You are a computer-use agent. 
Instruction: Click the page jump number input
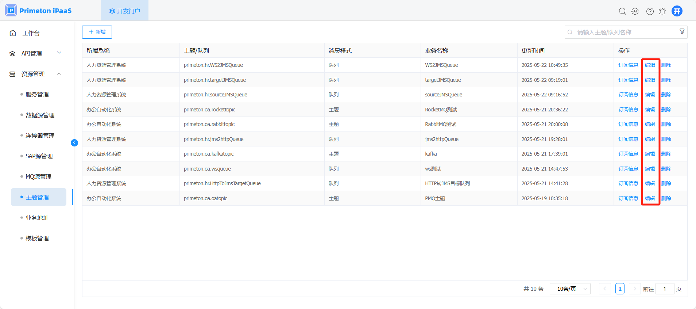pyautogui.click(x=665, y=289)
